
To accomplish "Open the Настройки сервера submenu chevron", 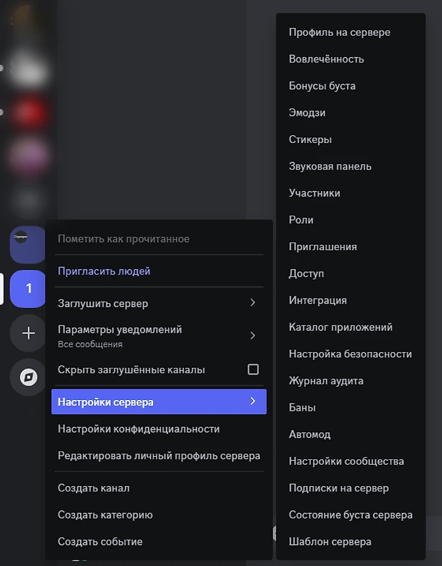I will pyautogui.click(x=252, y=401).
